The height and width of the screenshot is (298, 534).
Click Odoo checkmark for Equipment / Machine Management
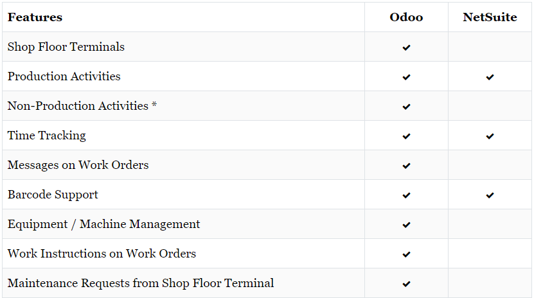click(x=406, y=225)
